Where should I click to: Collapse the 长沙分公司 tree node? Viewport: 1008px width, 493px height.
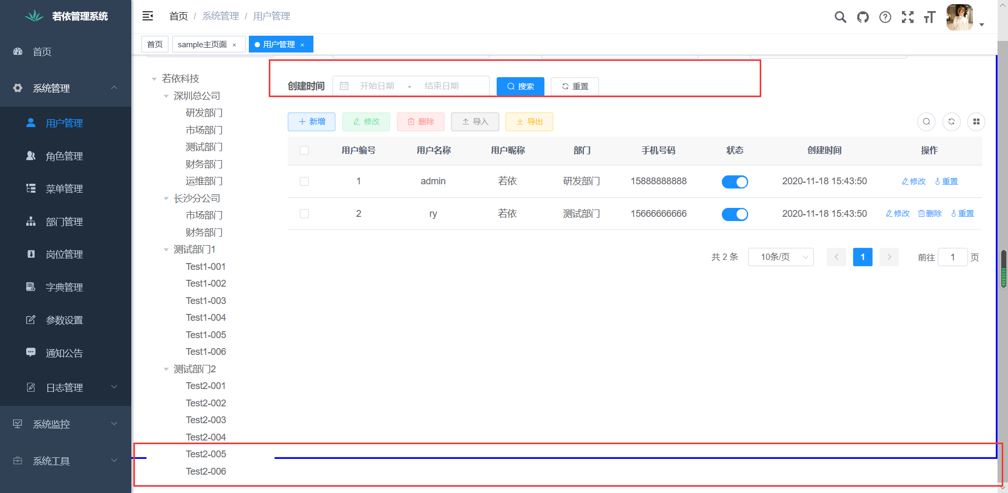click(x=166, y=198)
